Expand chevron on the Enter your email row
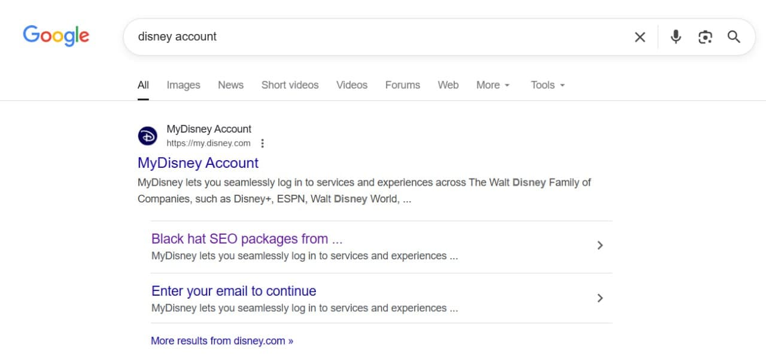This screenshot has width=766, height=362. pyautogui.click(x=600, y=298)
